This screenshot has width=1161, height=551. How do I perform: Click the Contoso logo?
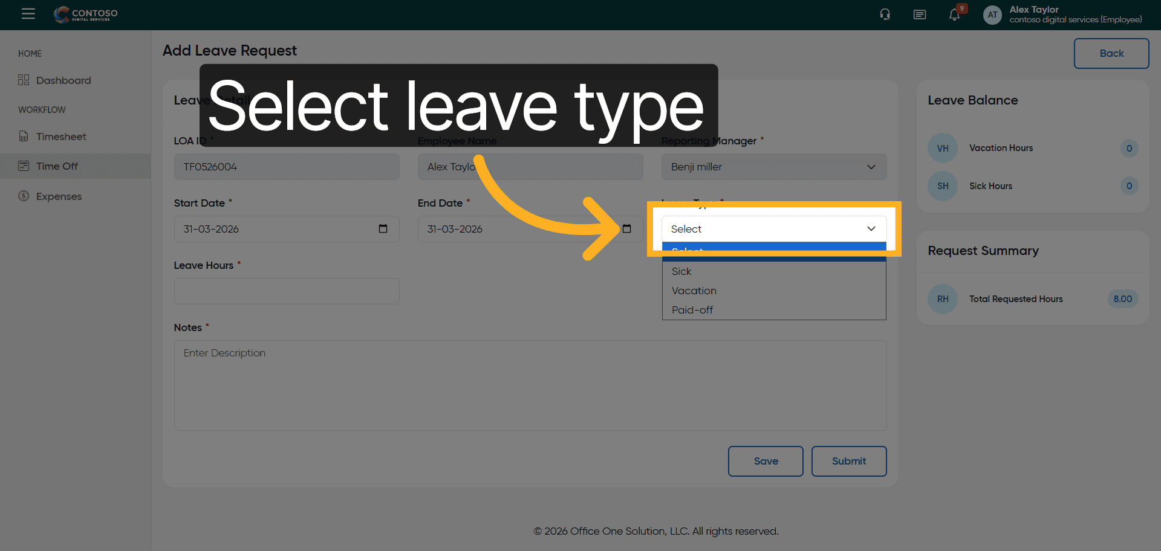tap(86, 14)
